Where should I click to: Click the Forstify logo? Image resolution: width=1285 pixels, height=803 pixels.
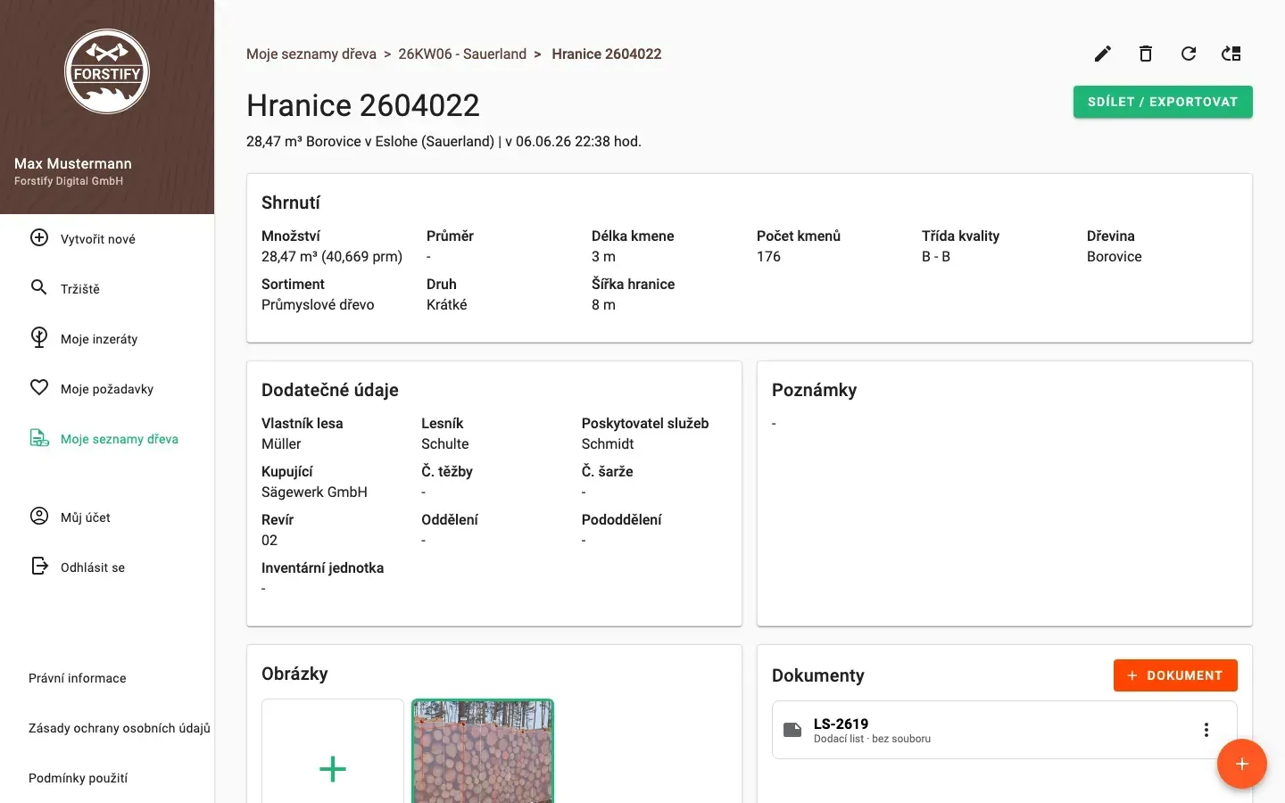point(107,71)
